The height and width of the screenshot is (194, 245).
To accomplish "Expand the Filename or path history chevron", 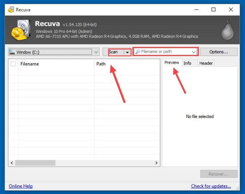I will (x=194, y=52).
